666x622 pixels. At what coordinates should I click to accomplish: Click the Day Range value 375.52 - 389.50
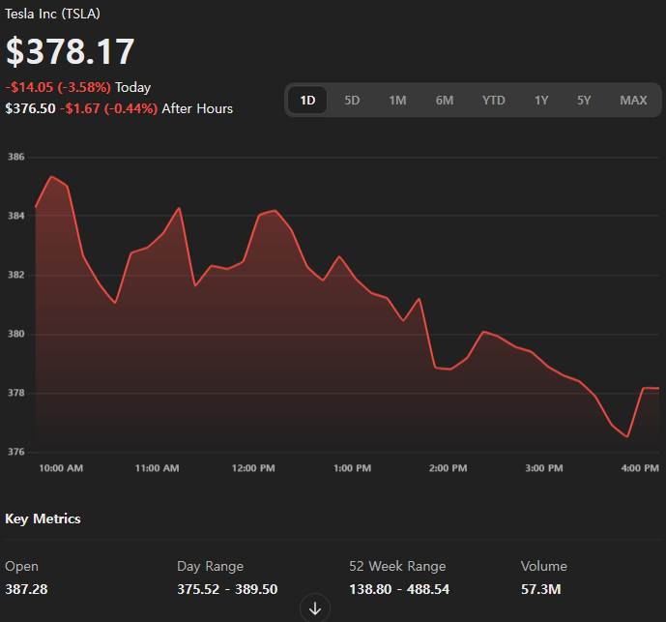click(x=227, y=589)
